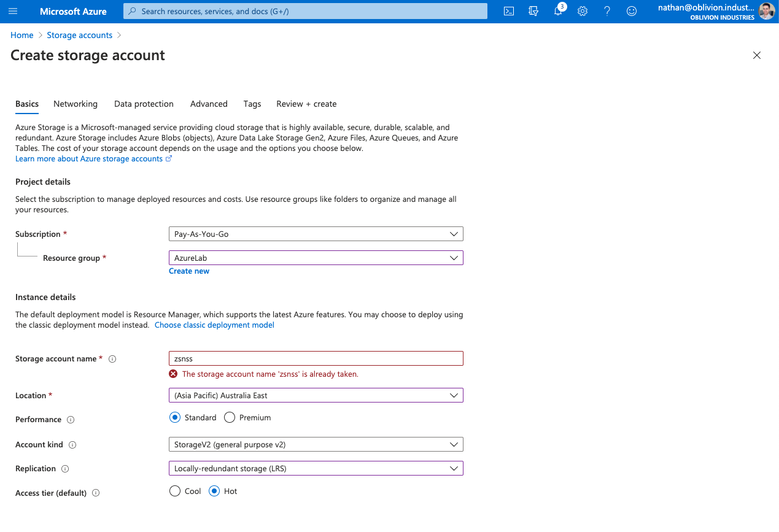Expand the Replication dropdown
This screenshot has width=779, height=532.
pos(316,469)
